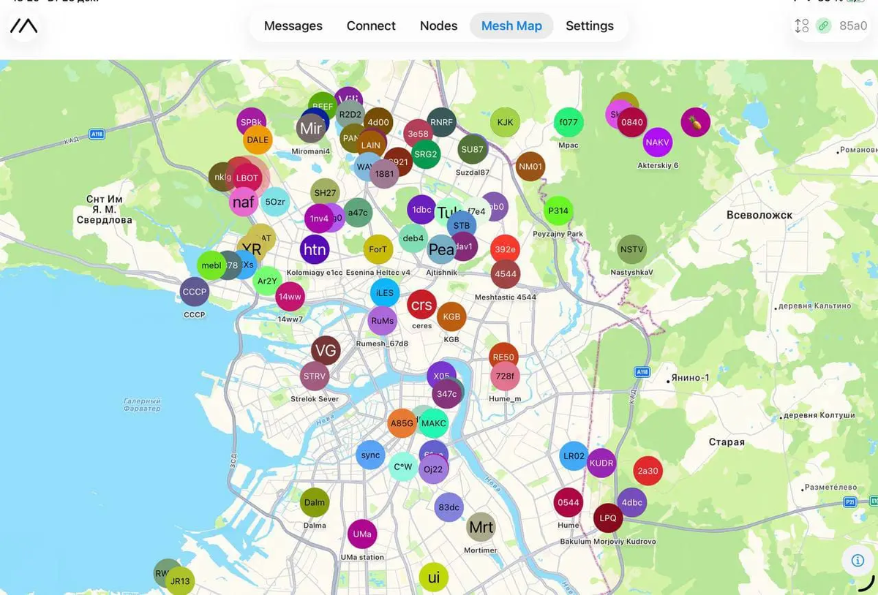Open the Nodes tab
The height and width of the screenshot is (595, 878).
click(x=438, y=26)
